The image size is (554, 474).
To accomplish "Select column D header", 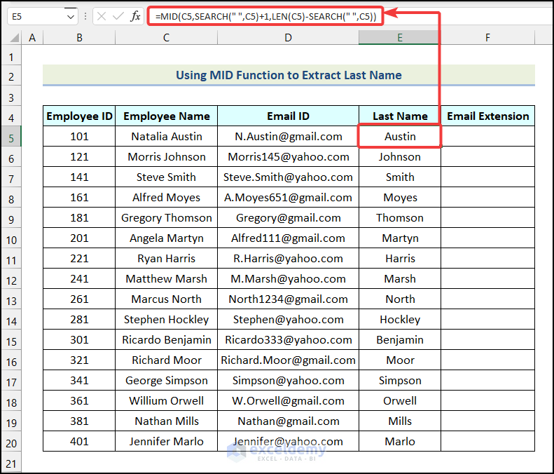I will coord(288,37).
